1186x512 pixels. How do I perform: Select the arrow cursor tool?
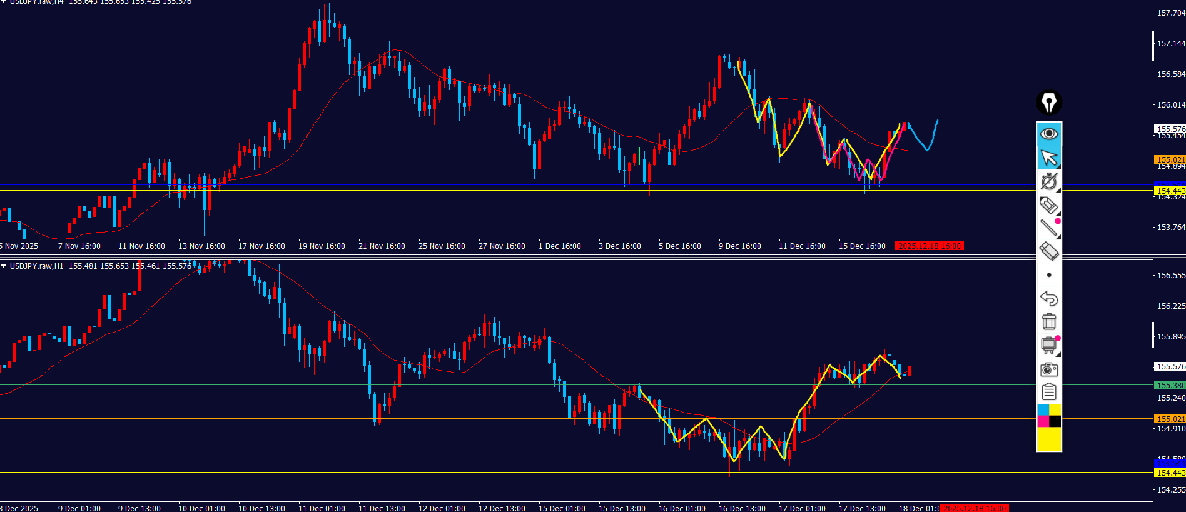click(x=1049, y=158)
